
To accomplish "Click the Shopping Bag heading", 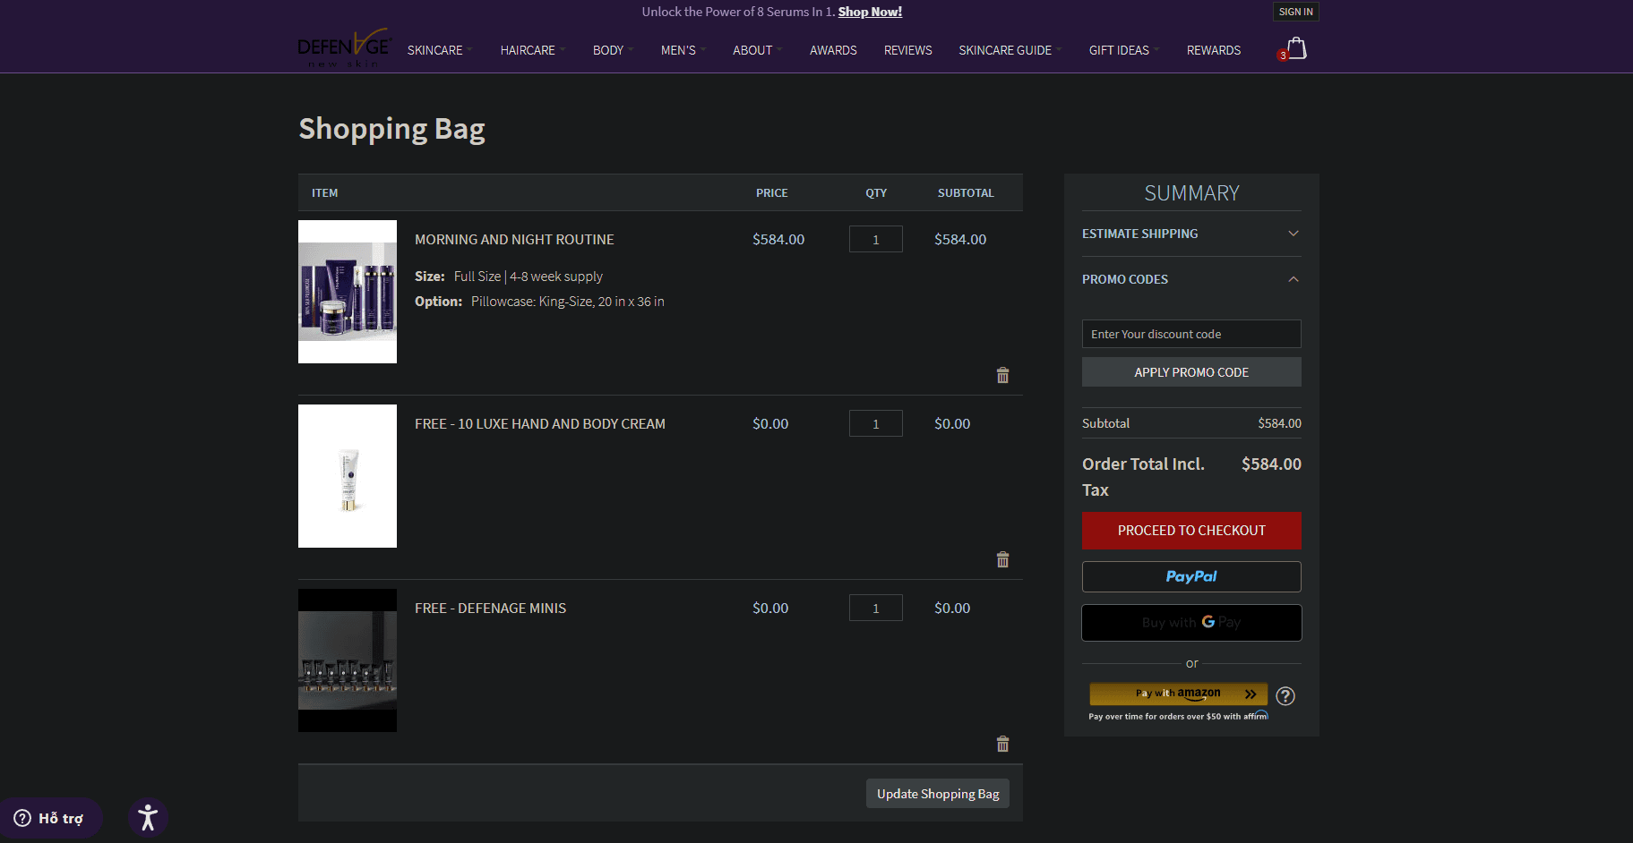I will [391, 130].
